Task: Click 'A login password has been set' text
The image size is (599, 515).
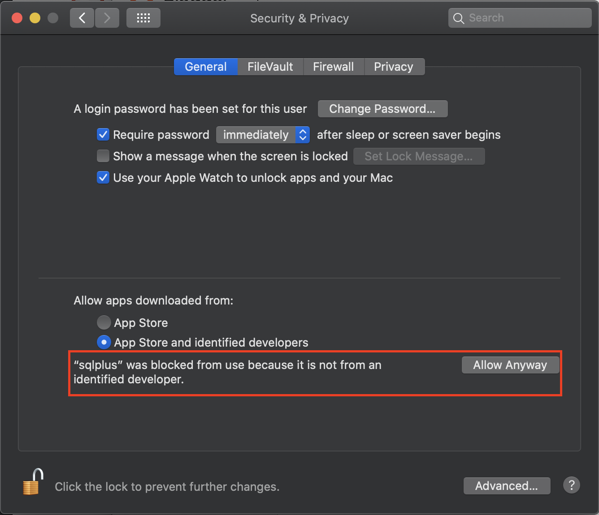Action: click(x=190, y=109)
